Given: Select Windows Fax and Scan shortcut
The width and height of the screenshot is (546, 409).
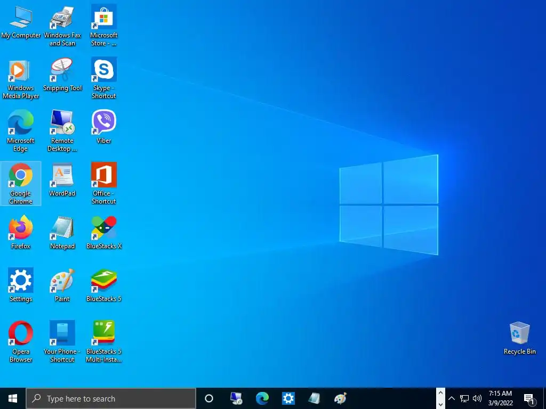Looking at the screenshot, I should tap(62, 26).
